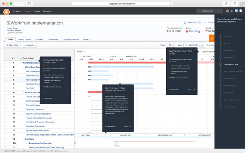
Task: Click the orange paper plane button
Action: pyautogui.click(x=211, y=38)
